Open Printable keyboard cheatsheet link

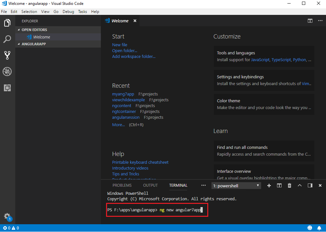[x=140, y=162]
